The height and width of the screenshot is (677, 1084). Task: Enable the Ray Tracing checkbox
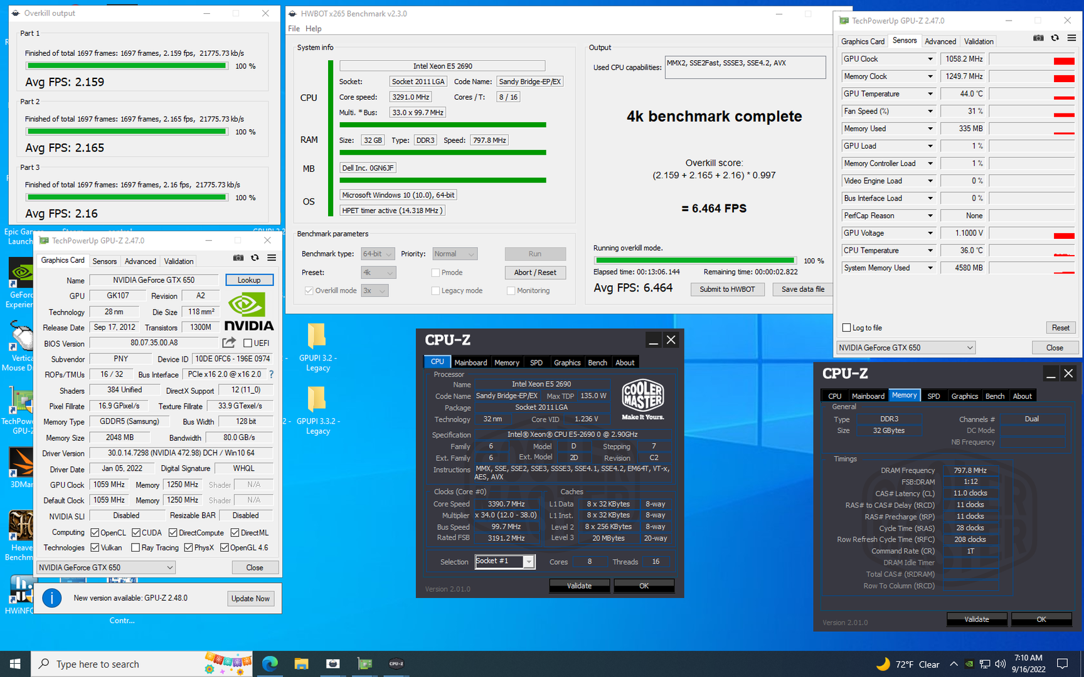(x=135, y=548)
